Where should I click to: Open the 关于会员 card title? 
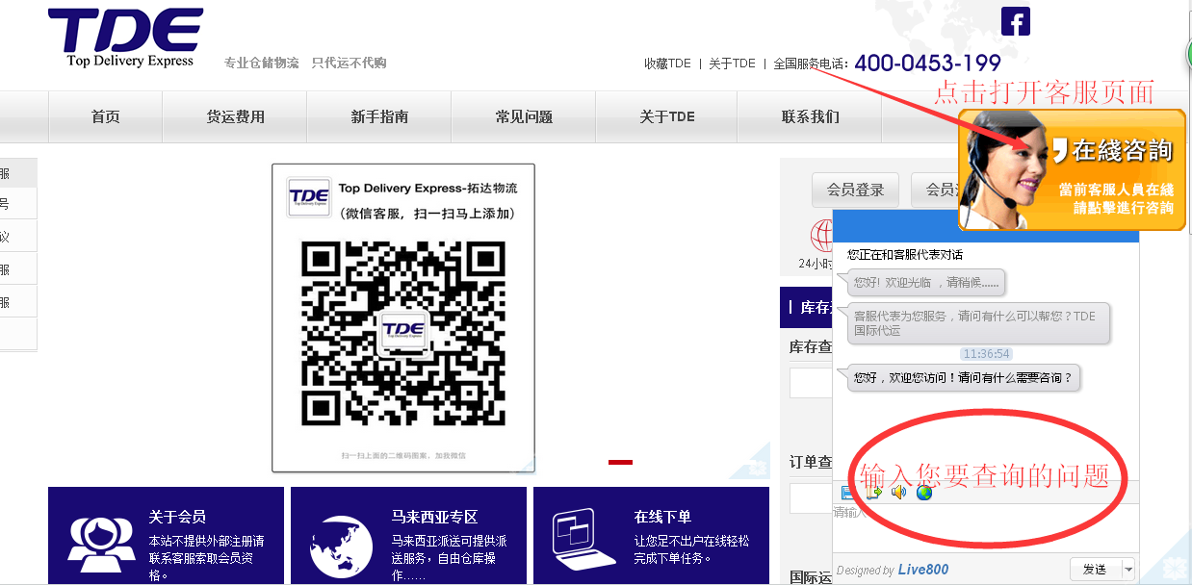click(177, 517)
